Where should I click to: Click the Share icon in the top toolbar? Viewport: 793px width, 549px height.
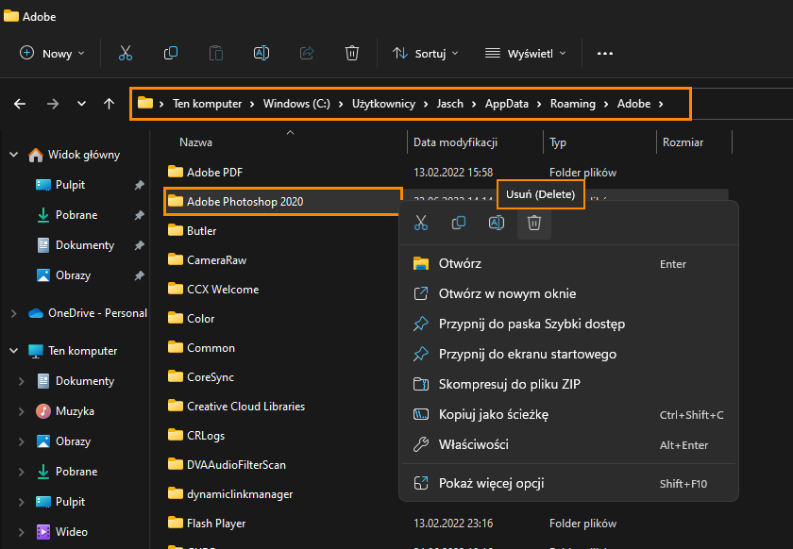click(307, 53)
